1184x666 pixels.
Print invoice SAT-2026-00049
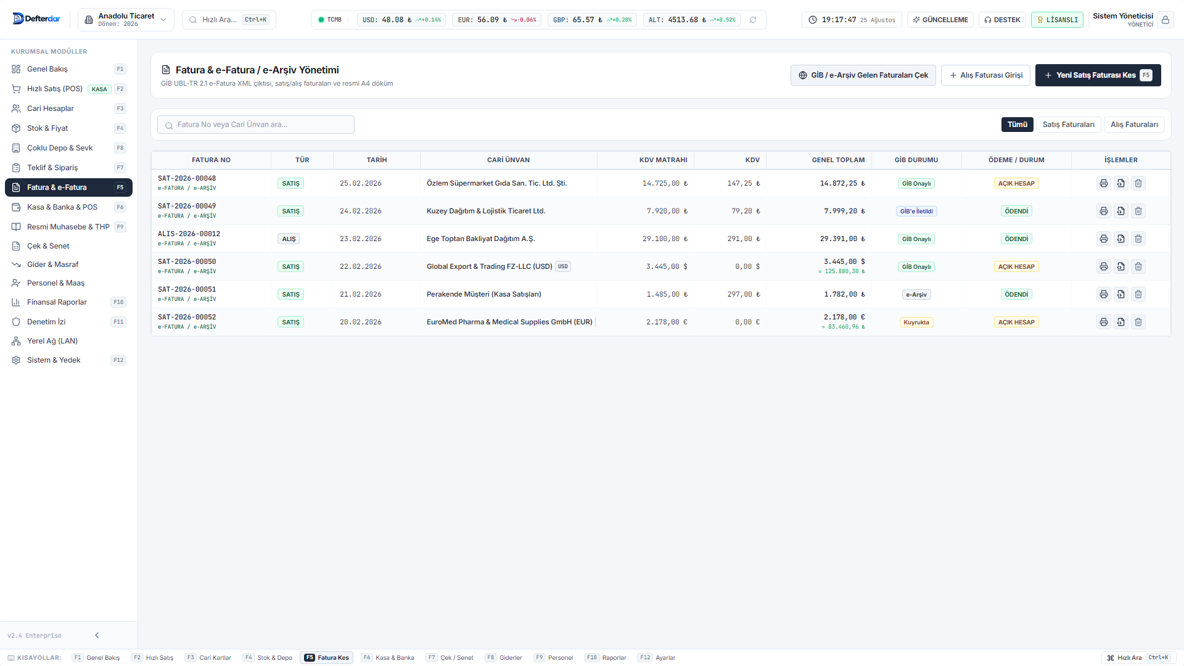click(1103, 211)
